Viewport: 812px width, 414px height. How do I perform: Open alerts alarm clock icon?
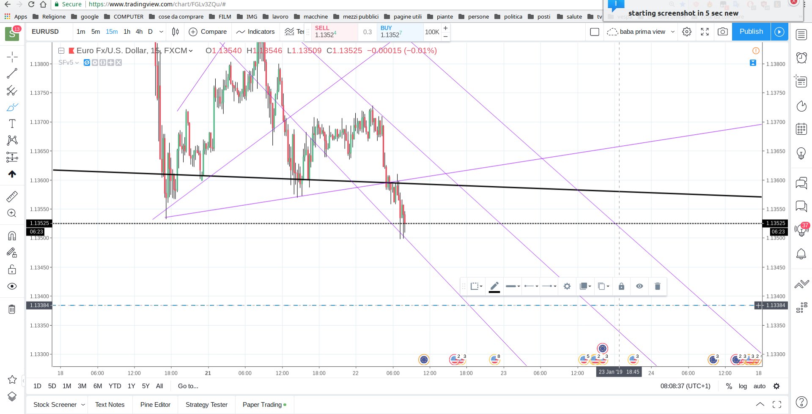pyautogui.click(x=801, y=57)
